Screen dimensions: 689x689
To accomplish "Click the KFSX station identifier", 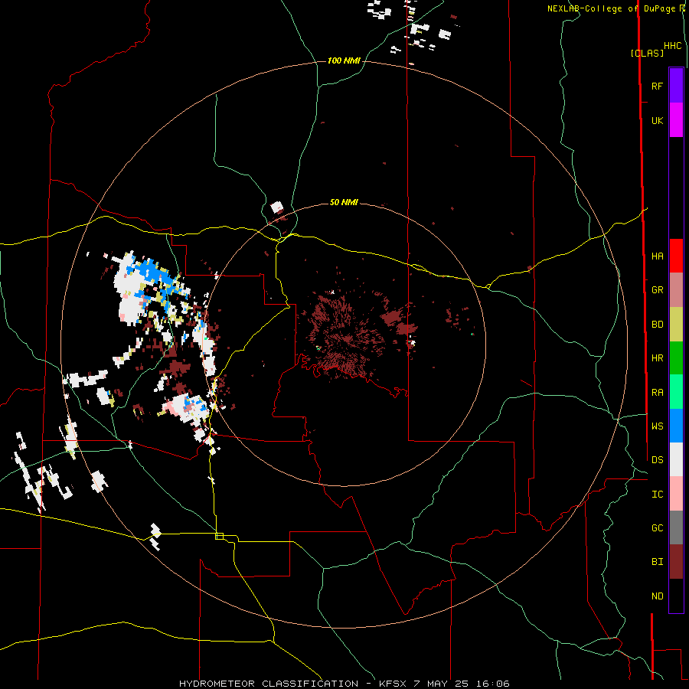I will [393, 684].
